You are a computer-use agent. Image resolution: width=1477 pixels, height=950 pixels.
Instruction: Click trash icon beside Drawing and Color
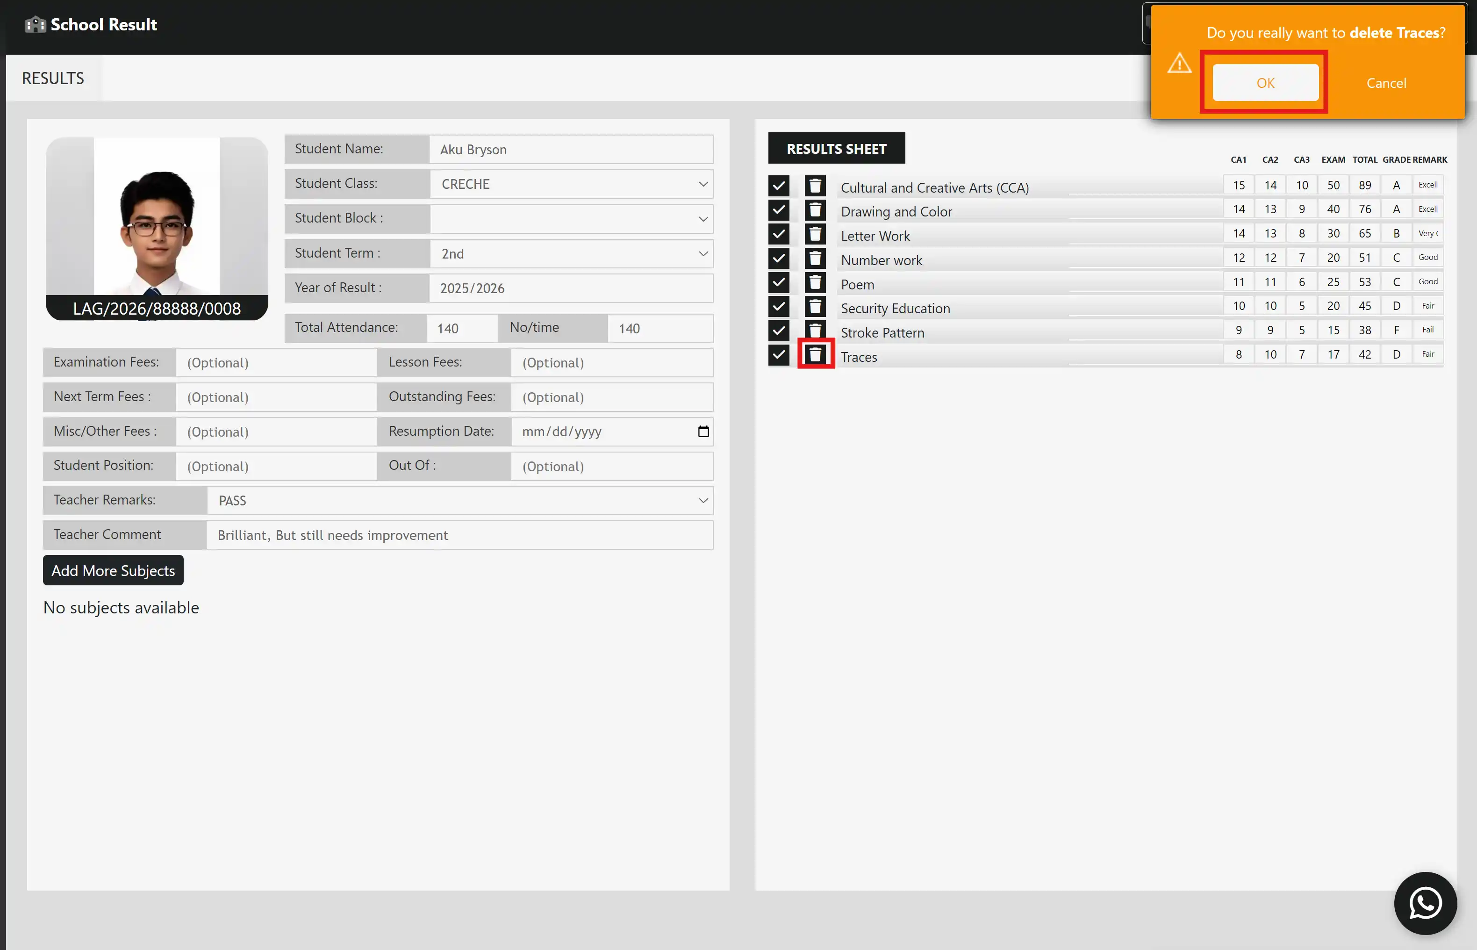[x=815, y=210]
